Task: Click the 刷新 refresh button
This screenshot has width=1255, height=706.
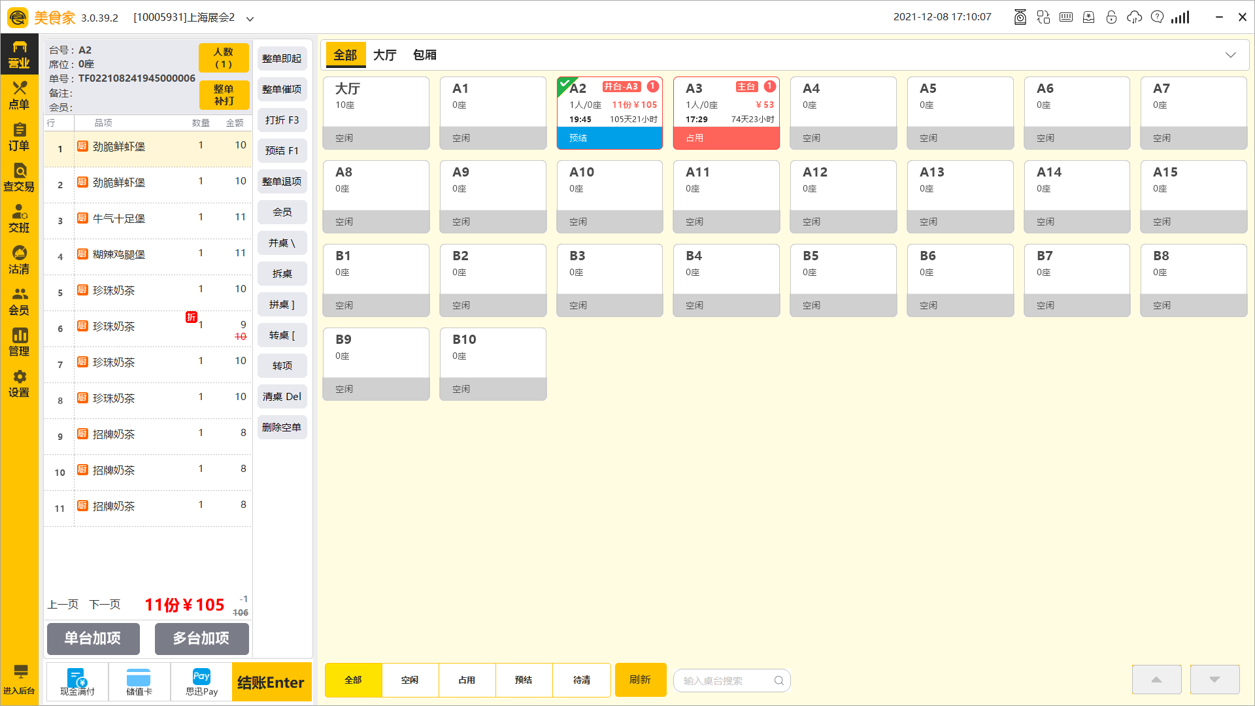Action: pos(640,680)
